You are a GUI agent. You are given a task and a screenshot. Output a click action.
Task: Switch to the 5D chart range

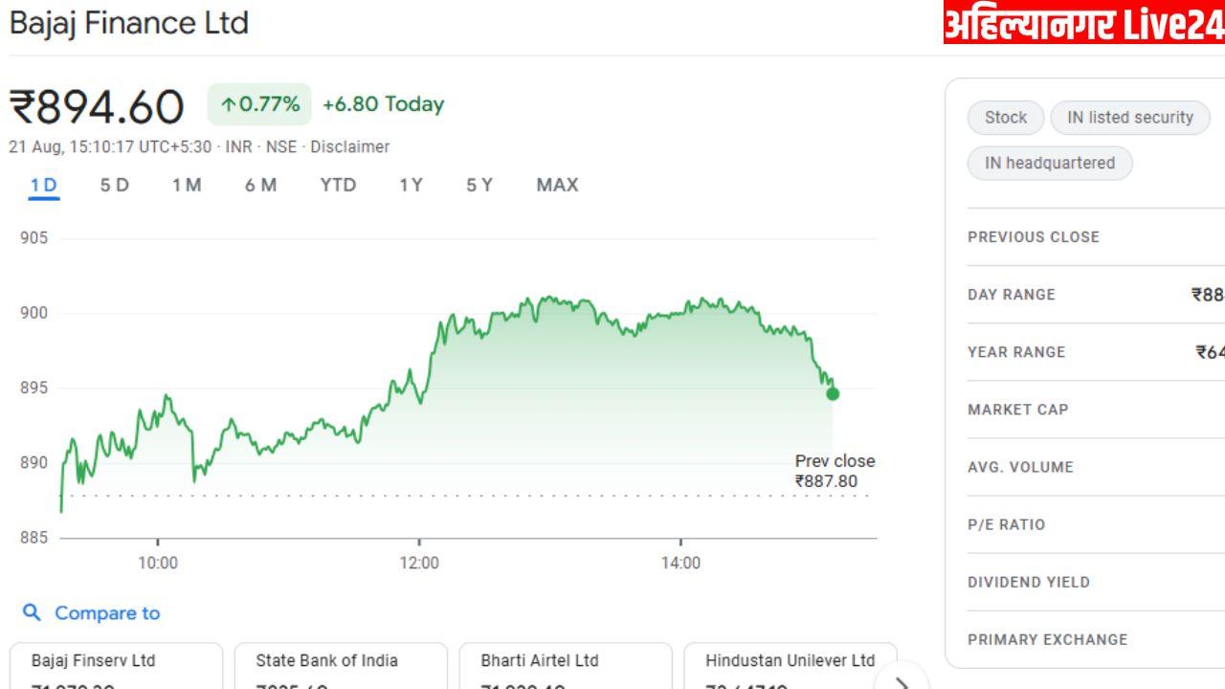[x=114, y=186]
